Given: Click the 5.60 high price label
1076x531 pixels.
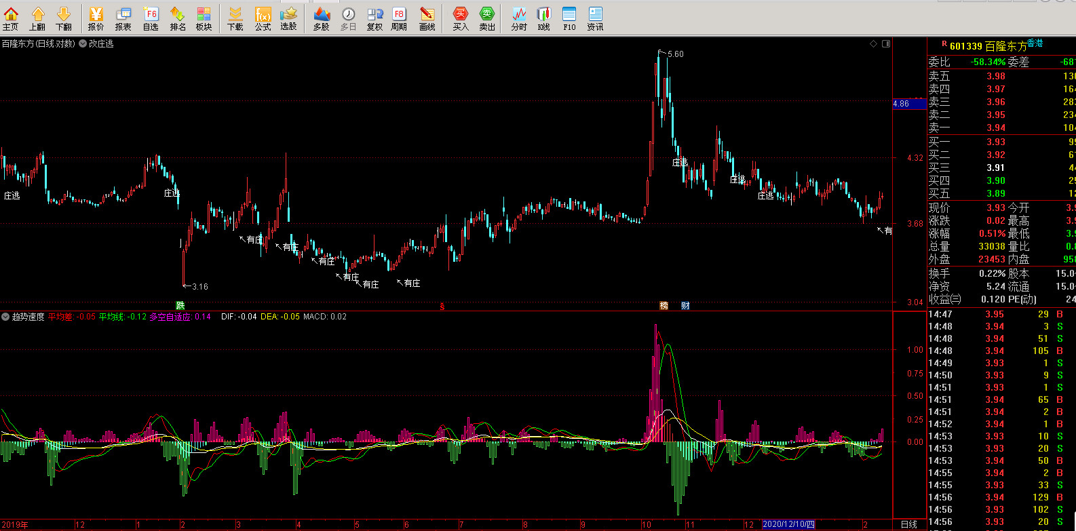Looking at the screenshot, I should click(x=676, y=54).
